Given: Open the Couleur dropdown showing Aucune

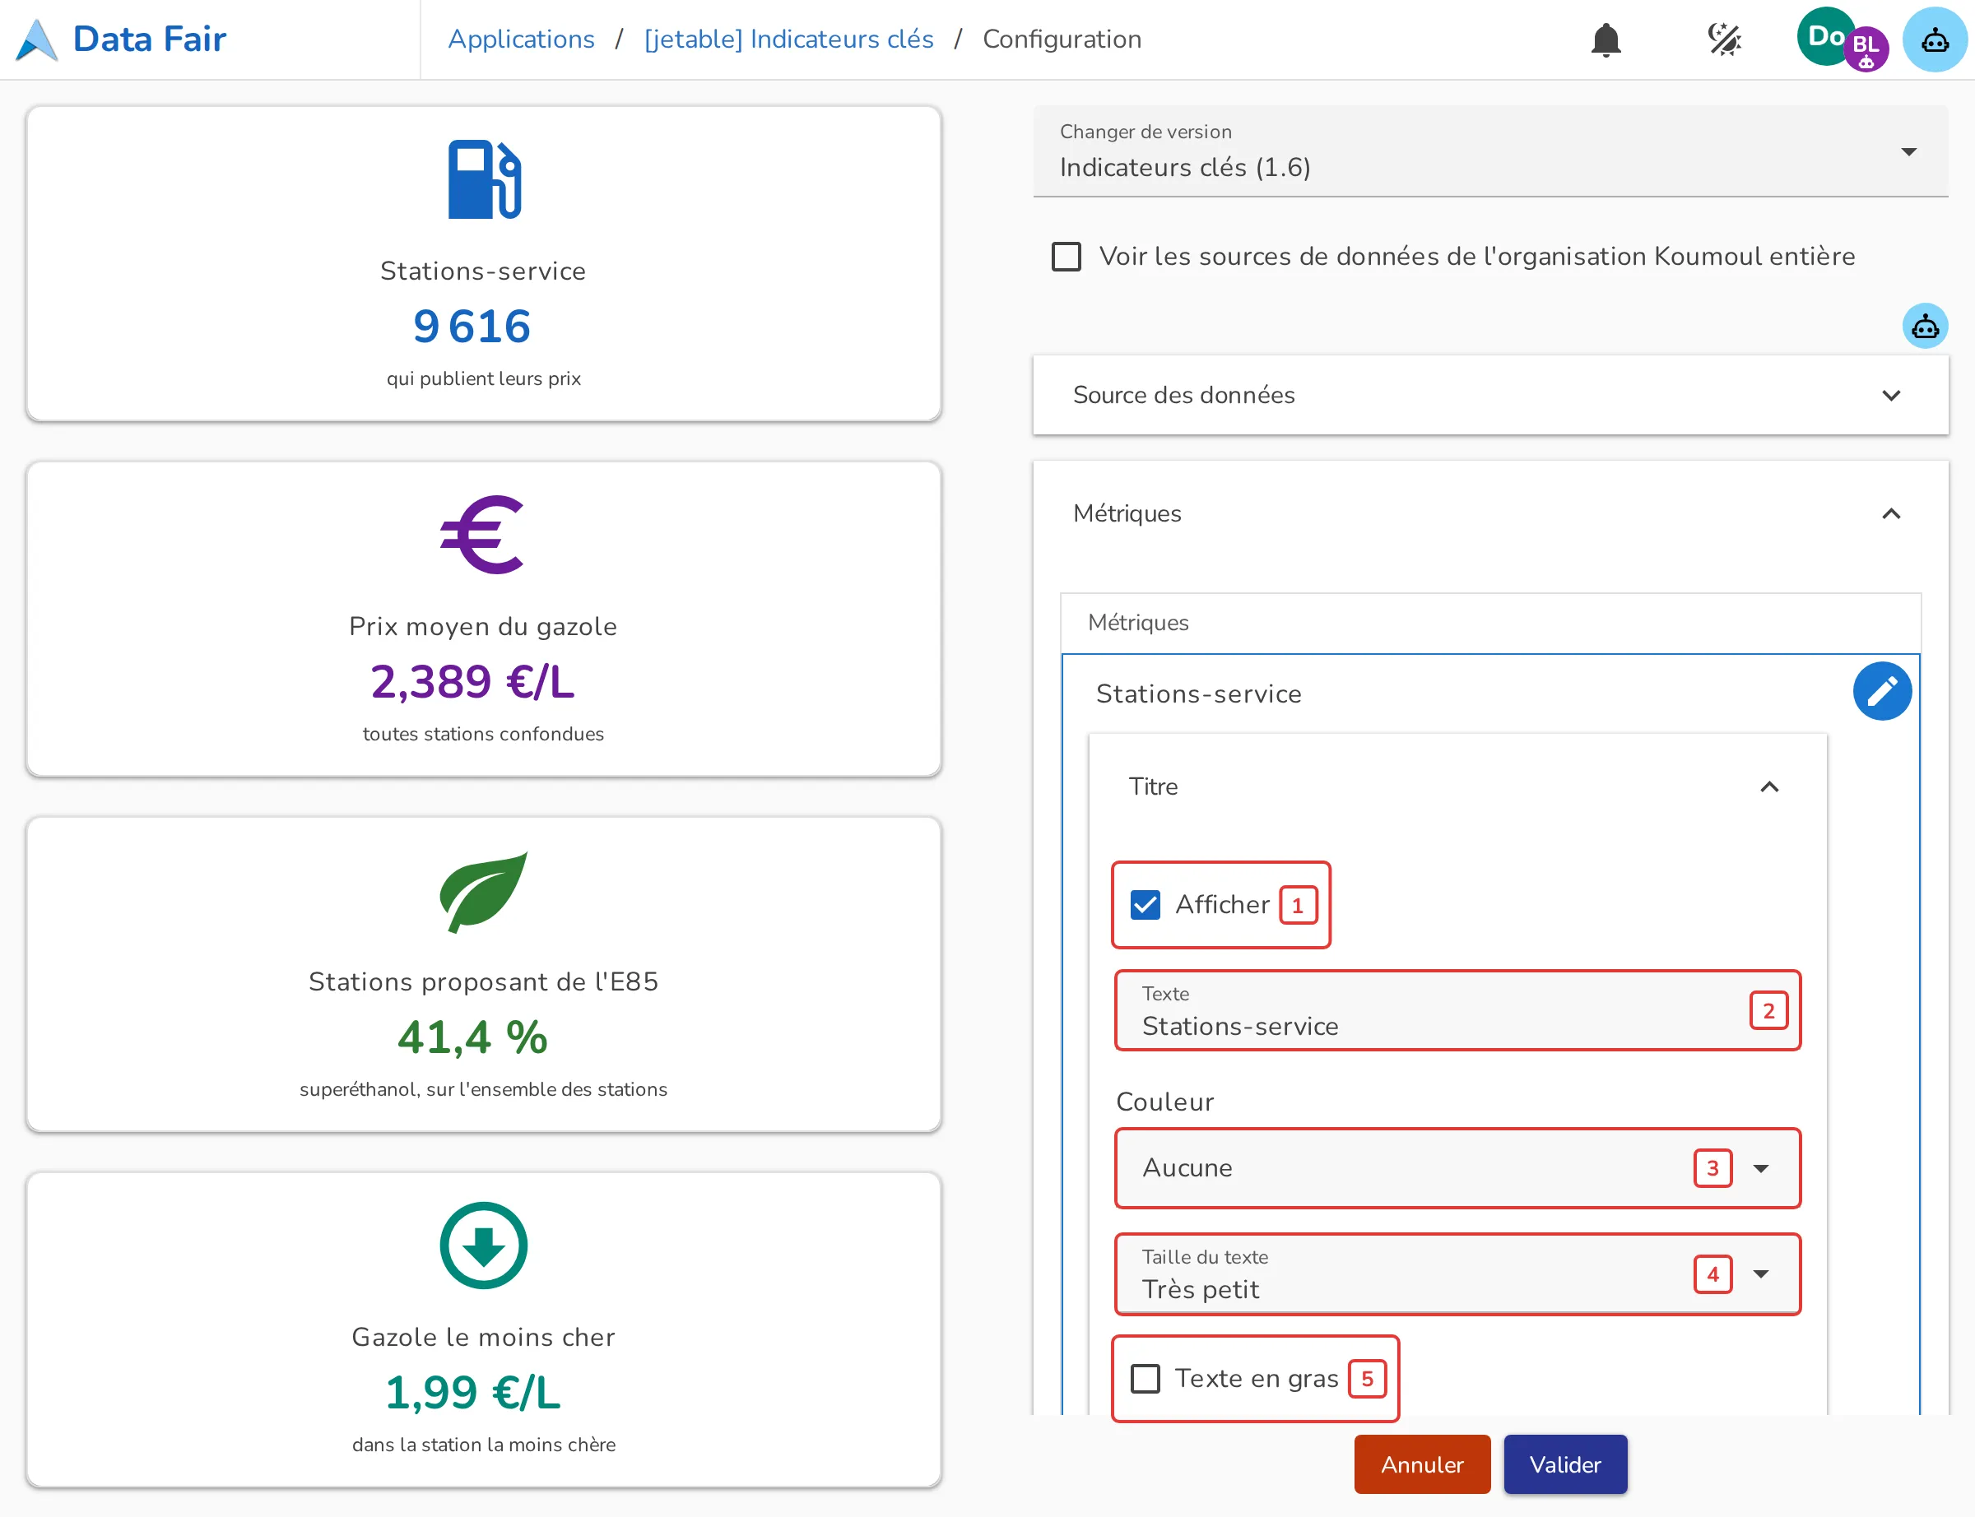Looking at the screenshot, I should 1457,1168.
